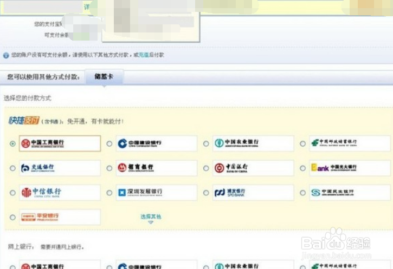Select the 浦发银行 radio button
This screenshot has height=269, width=393.
click(206, 193)
